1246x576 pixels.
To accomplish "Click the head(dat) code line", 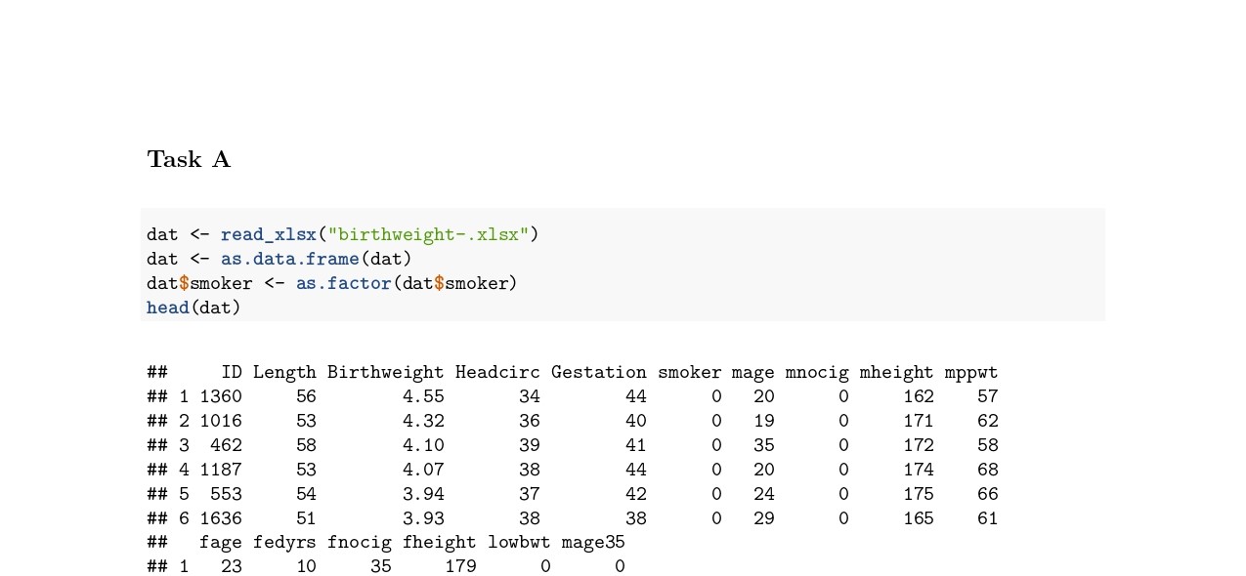I will [193, 308].
